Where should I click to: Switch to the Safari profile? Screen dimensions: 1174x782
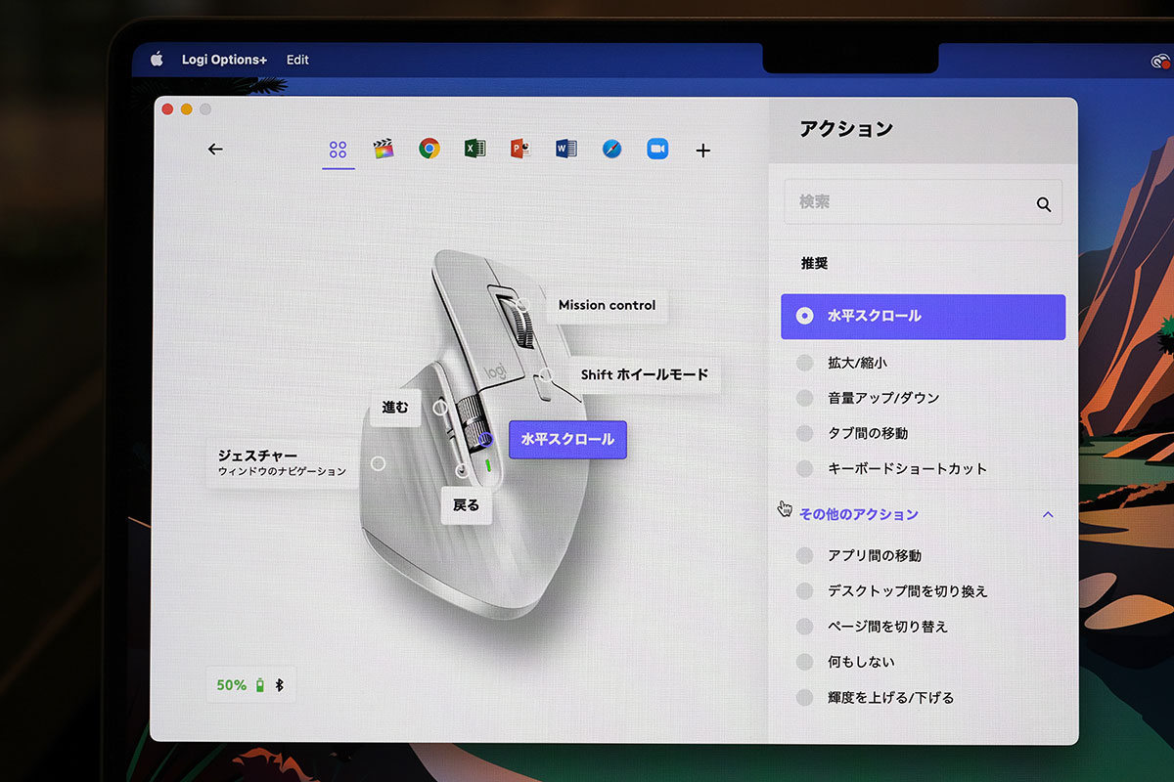612,149
